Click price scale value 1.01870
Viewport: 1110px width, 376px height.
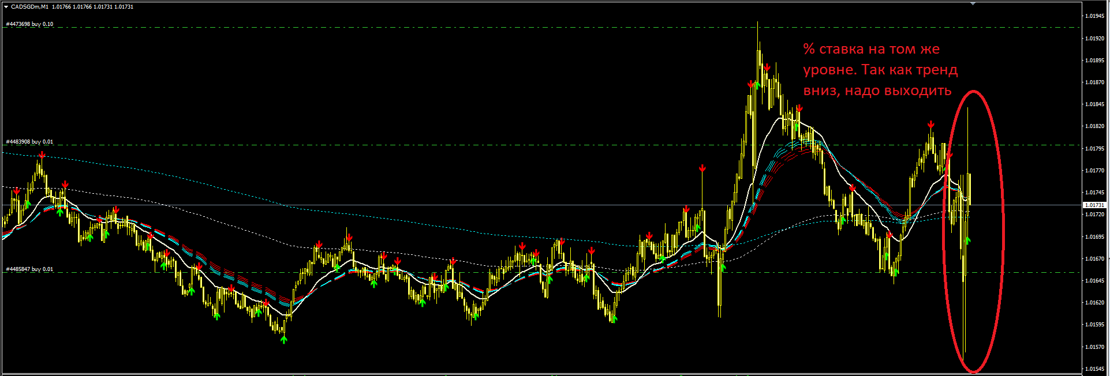pyautogui.click(x=1095, y=82)
